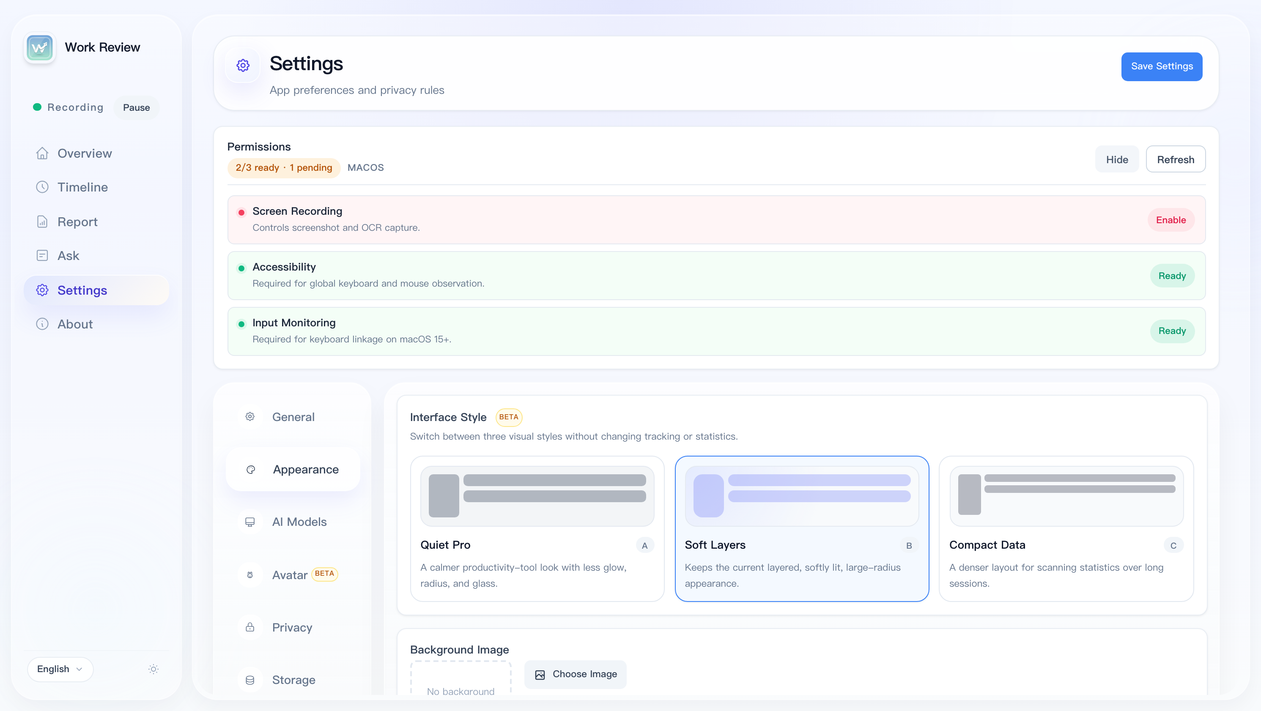
Task: Switch to the General settings tab
Action: (x=293, y=417)
